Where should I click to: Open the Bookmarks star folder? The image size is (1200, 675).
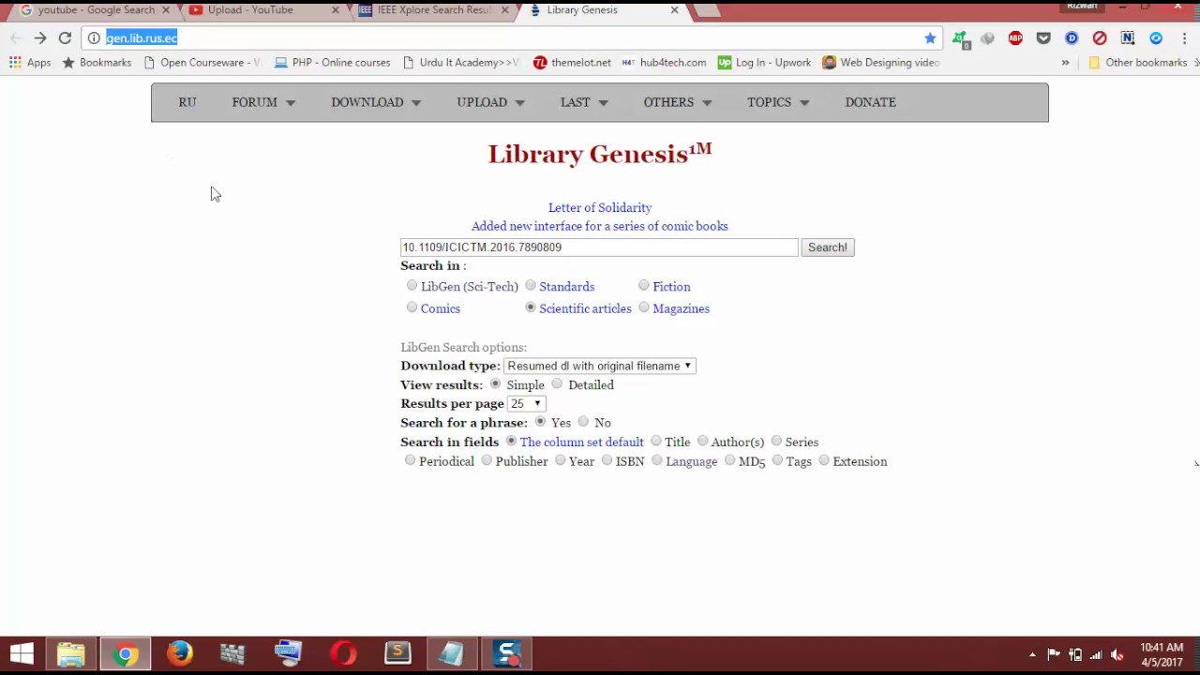pos(97,63)
